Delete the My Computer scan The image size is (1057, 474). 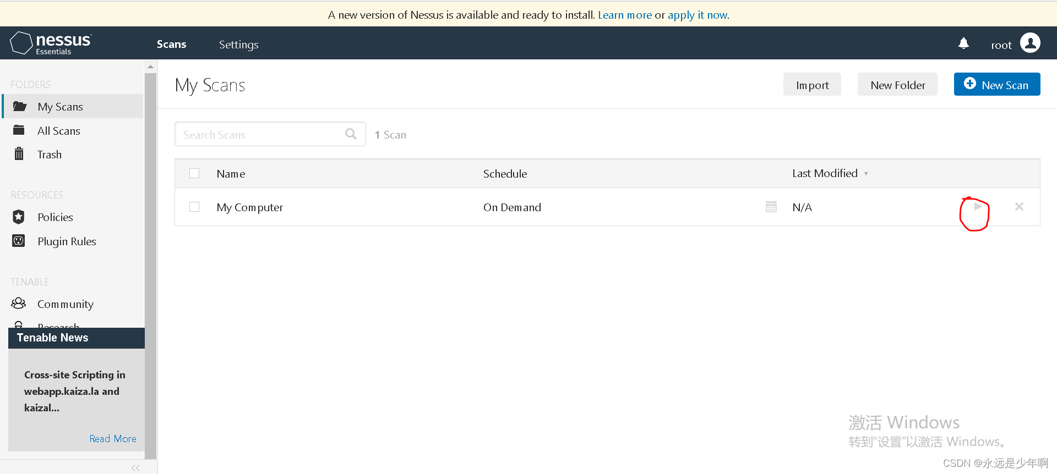coord(1019,207)
